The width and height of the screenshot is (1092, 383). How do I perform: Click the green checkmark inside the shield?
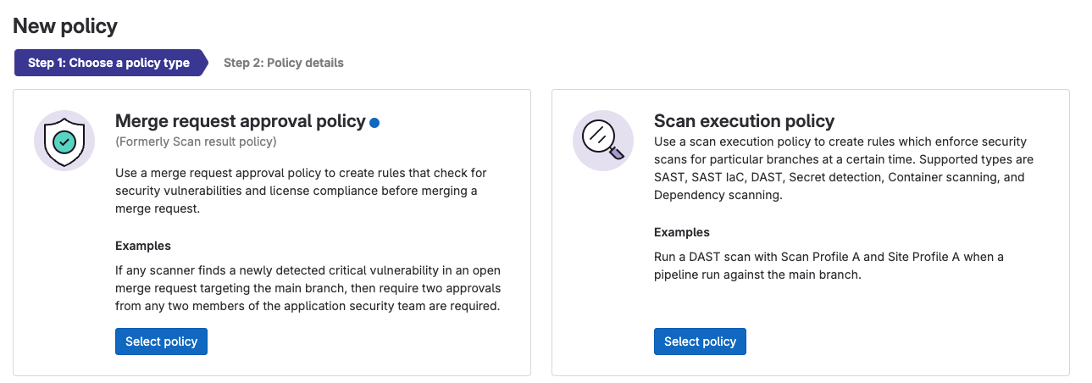point(64,141)
